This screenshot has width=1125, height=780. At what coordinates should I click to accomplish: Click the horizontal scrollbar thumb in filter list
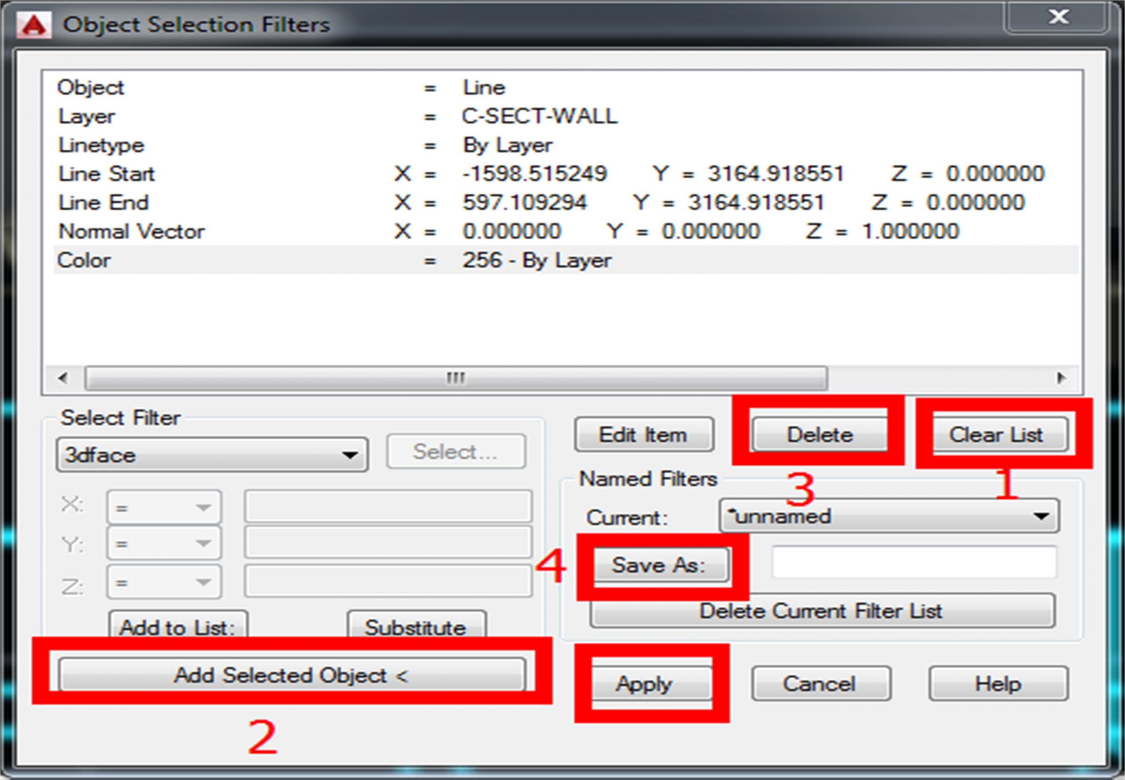click(x=455, y=378)
